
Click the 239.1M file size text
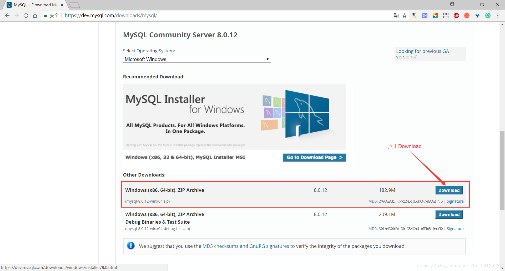tap(387, 214)
